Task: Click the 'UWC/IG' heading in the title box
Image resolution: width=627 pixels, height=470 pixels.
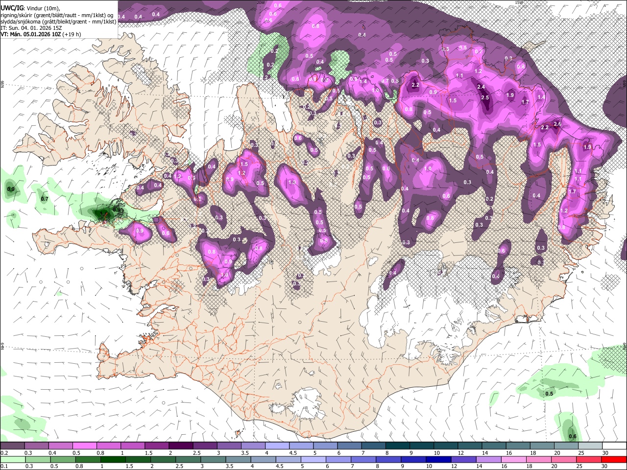Action: click(12, 8)
